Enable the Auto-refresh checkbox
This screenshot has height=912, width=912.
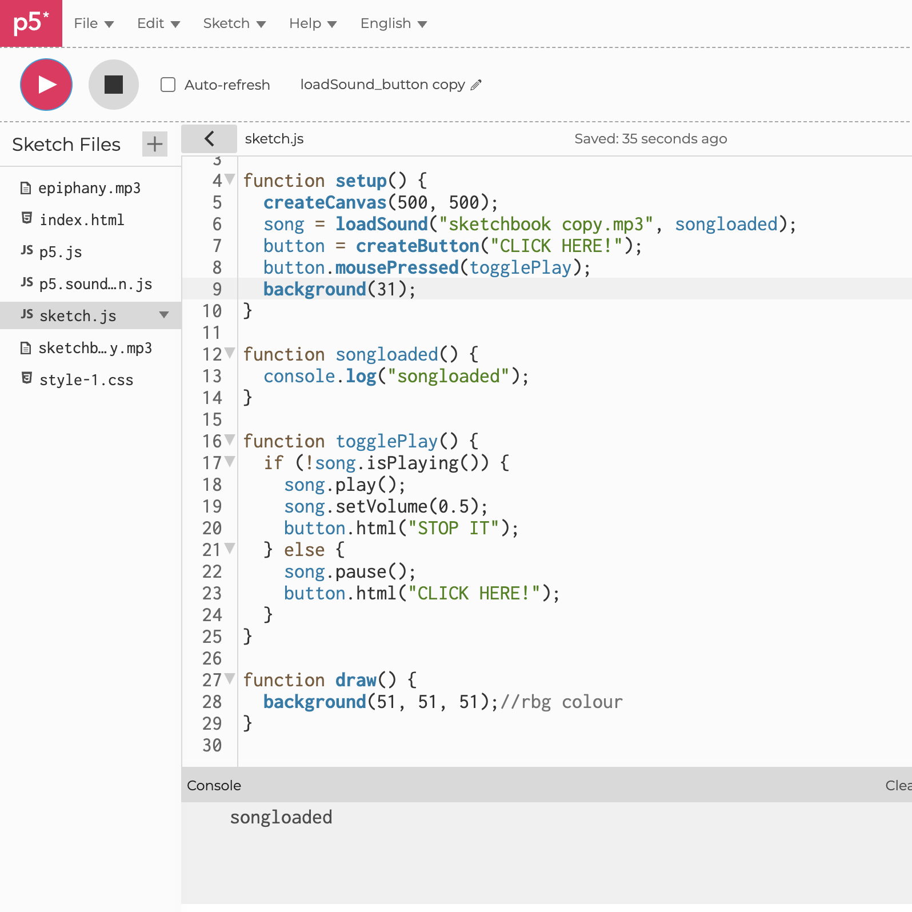coord(168,85)
